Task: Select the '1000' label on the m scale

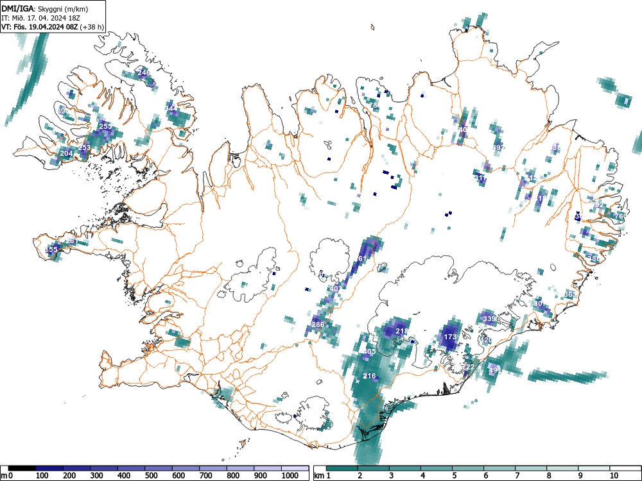Action: tap(290, 475)
